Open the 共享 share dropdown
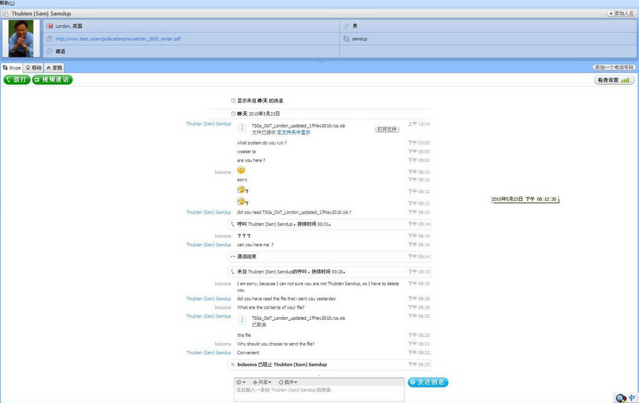Image resolution: width=639 pixels, height=403 pixels. tap(262, 382)
